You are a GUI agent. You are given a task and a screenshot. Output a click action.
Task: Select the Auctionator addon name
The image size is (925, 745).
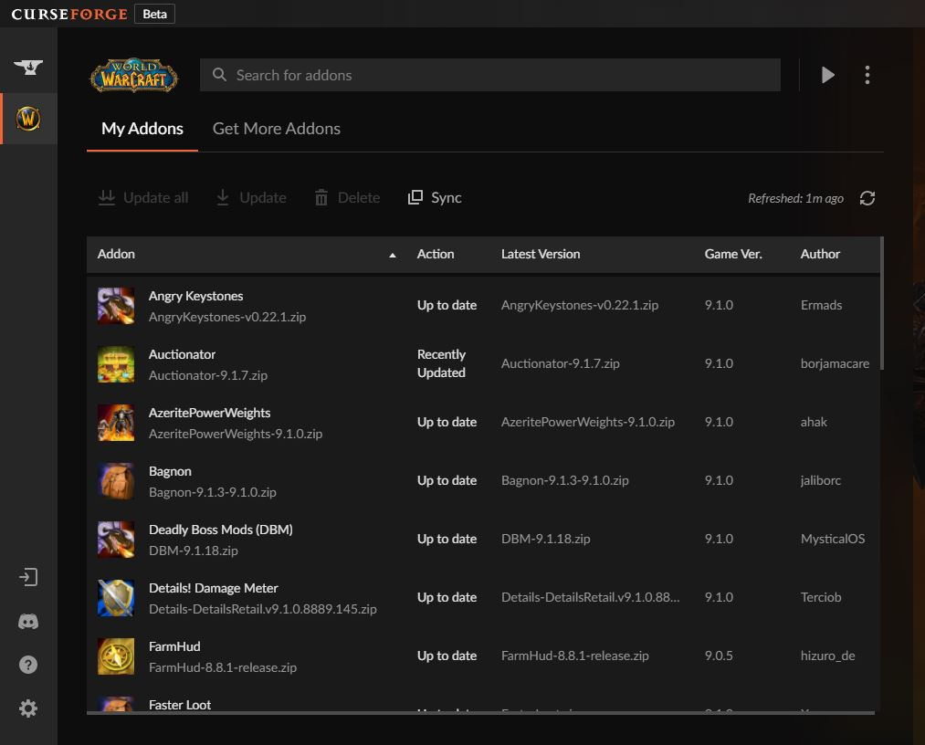point(182,354)
